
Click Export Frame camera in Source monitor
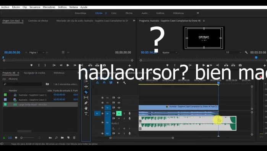(x=104, y=65)
